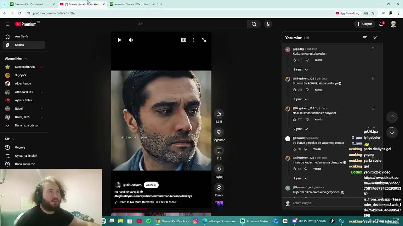Expand '2 yanıt' under acımasız comment
The image size is (403, 226).
300,129
